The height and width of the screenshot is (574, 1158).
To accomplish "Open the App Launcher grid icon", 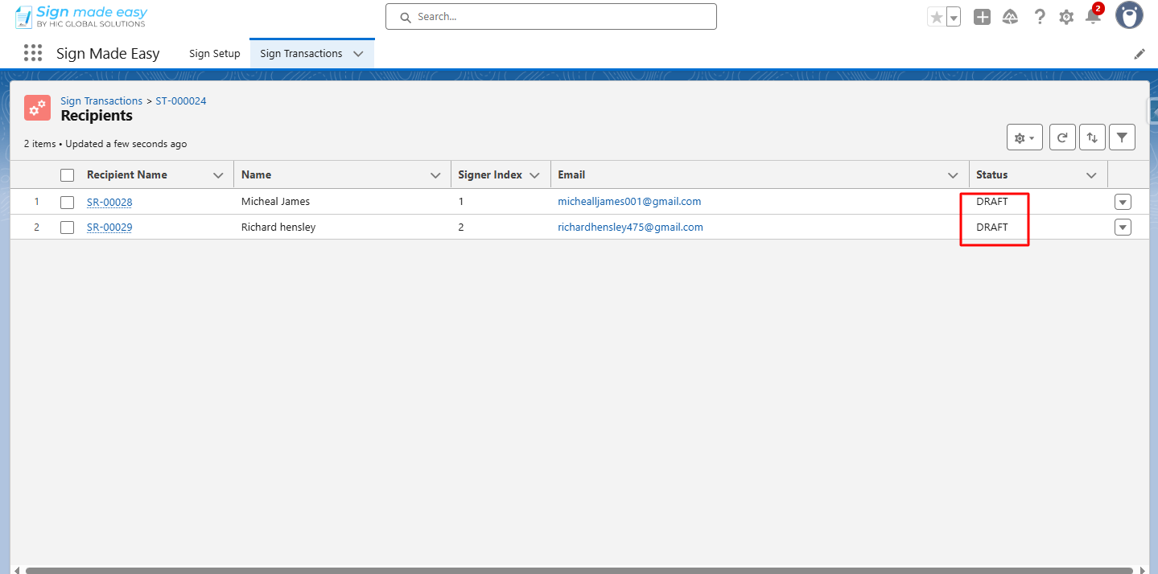I will tap(33, 53).
